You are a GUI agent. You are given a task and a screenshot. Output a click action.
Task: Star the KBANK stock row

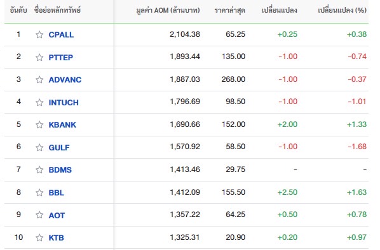click(x=39, y=124)
